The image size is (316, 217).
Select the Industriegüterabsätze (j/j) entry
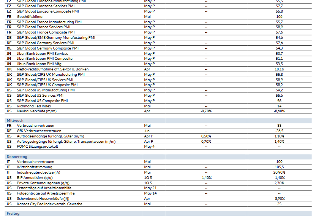tap(41, 172)
